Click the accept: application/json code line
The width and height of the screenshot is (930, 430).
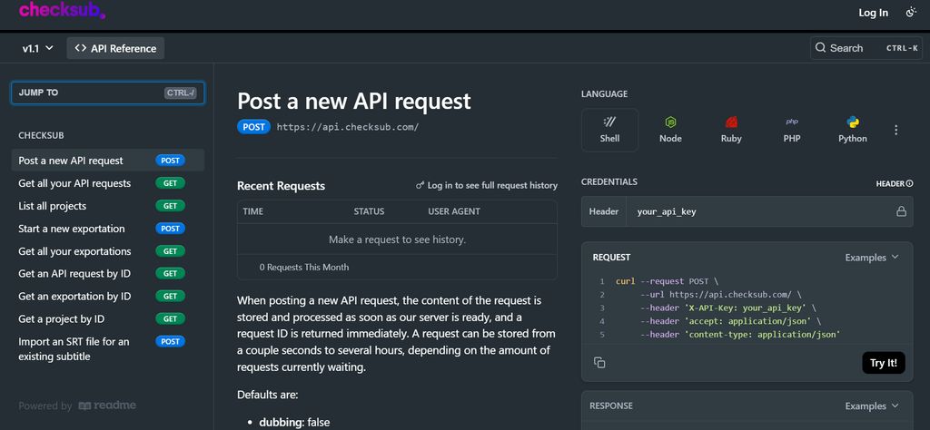[x=731, y=321]
